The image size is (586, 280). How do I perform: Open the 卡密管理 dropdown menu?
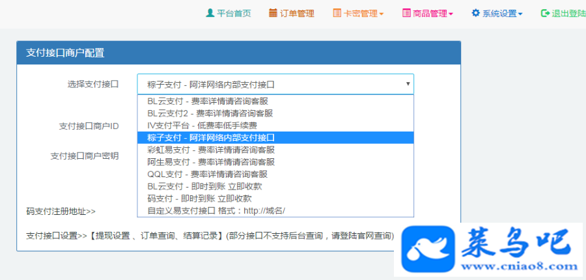tap(358, 14)
